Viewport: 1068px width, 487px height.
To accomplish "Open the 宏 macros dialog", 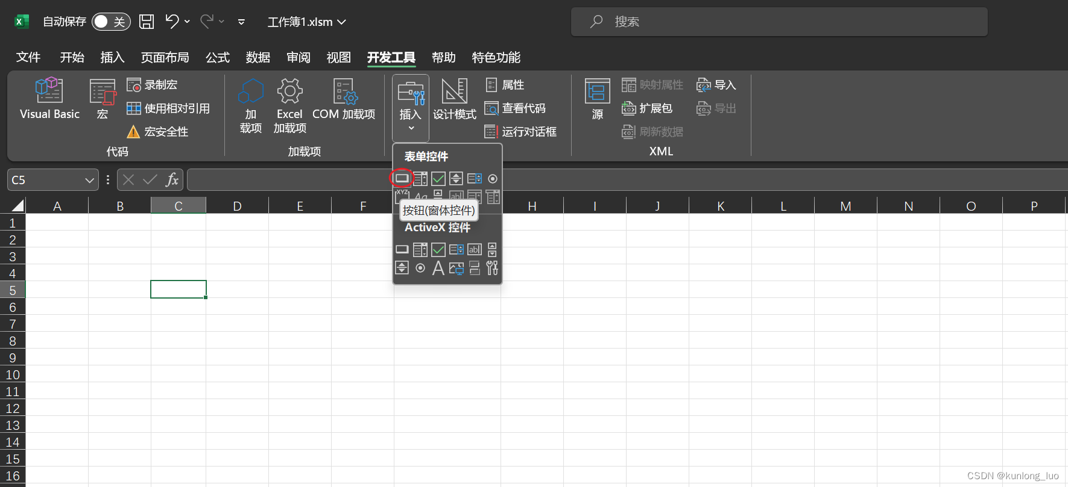I will pyautogui.click(x=103, y=99).
